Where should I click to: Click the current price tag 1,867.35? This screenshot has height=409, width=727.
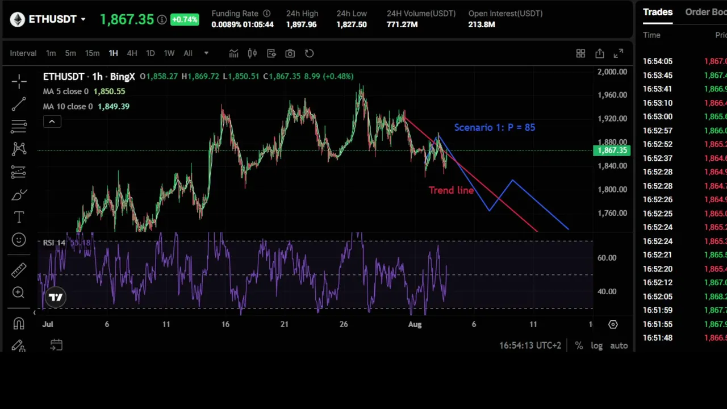click(612, 151)
